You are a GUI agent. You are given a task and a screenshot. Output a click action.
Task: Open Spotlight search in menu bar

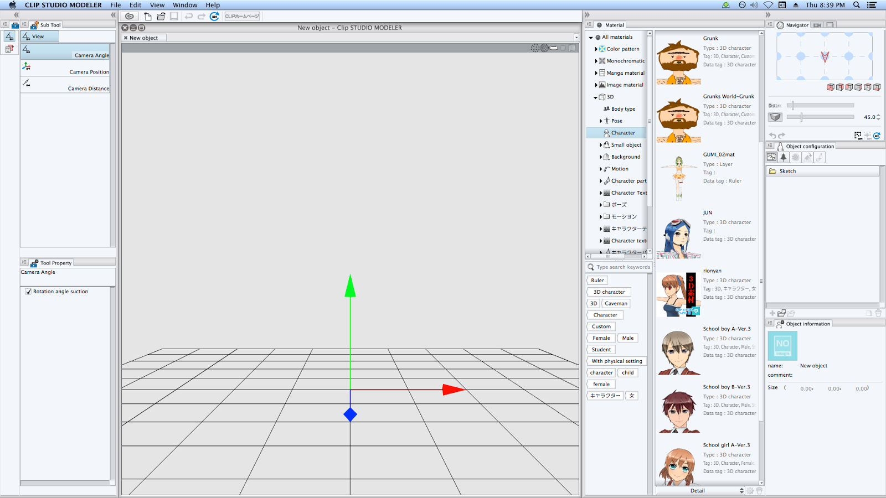pos(857,5)
